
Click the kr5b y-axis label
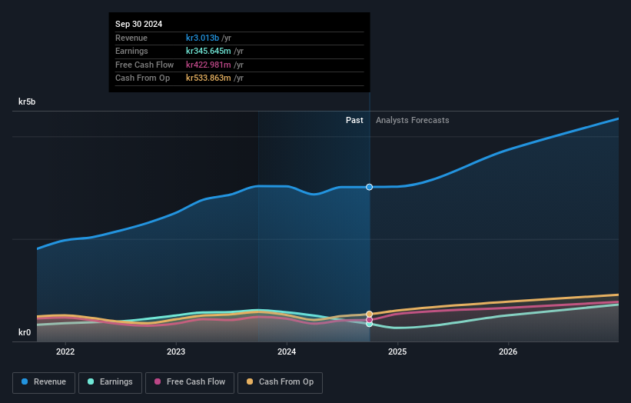pos(28,102)
